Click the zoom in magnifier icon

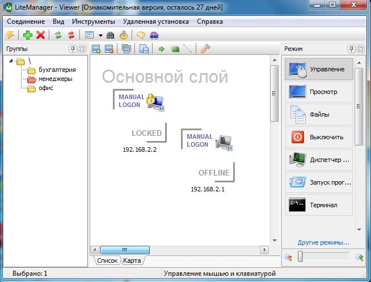pyautogui.click(x=360, y=257)
